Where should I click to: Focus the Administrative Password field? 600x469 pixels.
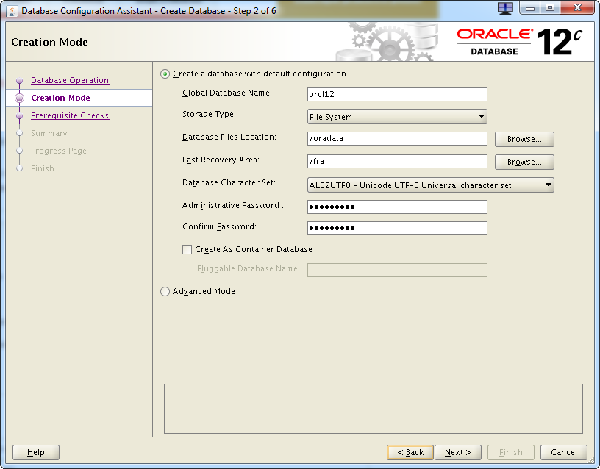point(397,207)
